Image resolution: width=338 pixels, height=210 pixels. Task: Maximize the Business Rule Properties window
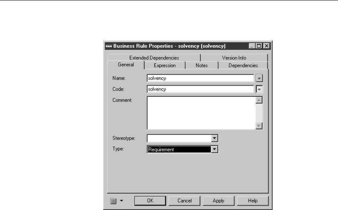coord(259,46)
